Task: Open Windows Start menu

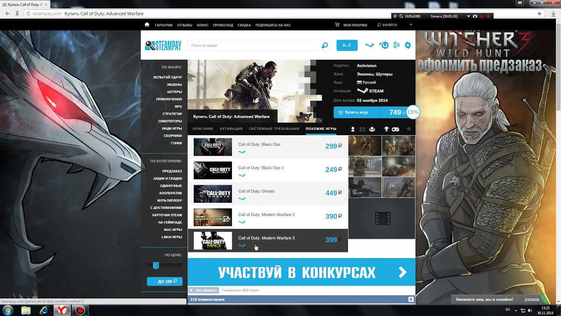Action: coord(8,310)
